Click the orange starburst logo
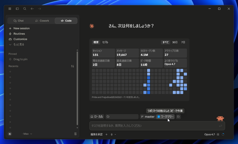 coord(92,26)
